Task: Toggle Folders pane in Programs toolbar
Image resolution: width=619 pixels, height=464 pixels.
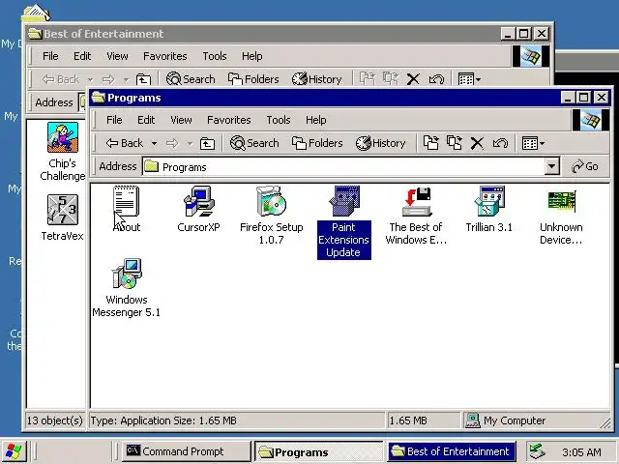Action: pos(317,143)
